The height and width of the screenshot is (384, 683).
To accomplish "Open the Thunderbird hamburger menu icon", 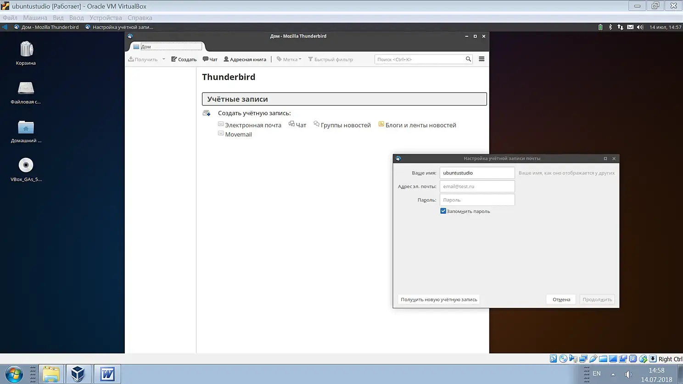I will [x=481, y=59].
